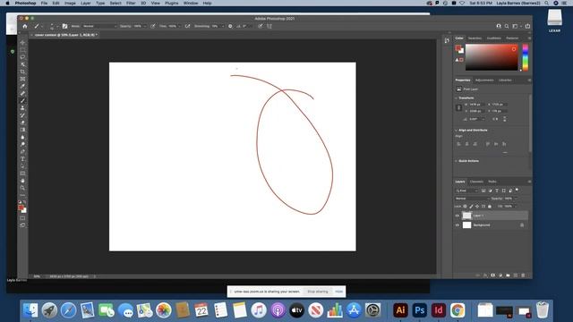The height and width of the screenshot is (322, 573).
Task: Switch to the Gradients tab
Action: click(493, 38)
